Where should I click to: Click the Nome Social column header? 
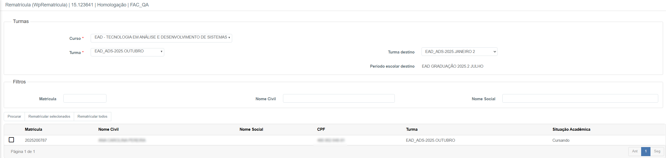[251, 129]
